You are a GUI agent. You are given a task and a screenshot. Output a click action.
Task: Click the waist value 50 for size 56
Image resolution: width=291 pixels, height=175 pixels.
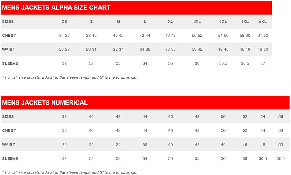point(281,144)
